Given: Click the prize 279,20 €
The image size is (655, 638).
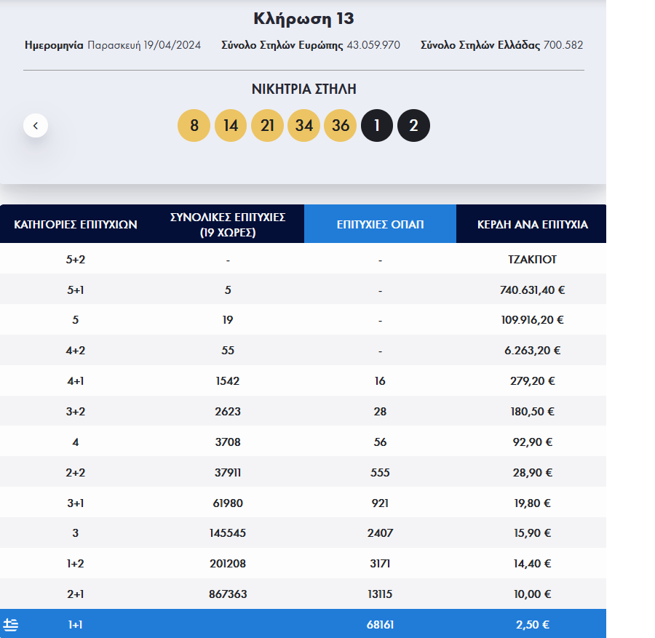Looking at the screenshot, I should (x=532, y=380).
